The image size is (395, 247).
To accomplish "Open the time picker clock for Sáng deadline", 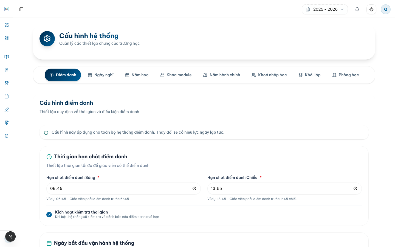I will (194, 189).
